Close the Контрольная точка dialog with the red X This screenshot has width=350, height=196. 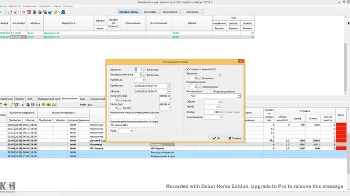point(241,61)
